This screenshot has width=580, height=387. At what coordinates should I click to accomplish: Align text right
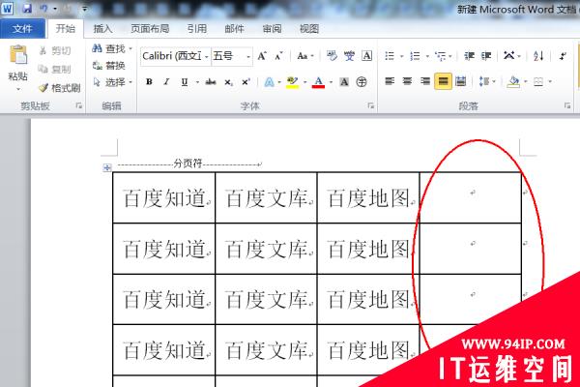(425, 81)
